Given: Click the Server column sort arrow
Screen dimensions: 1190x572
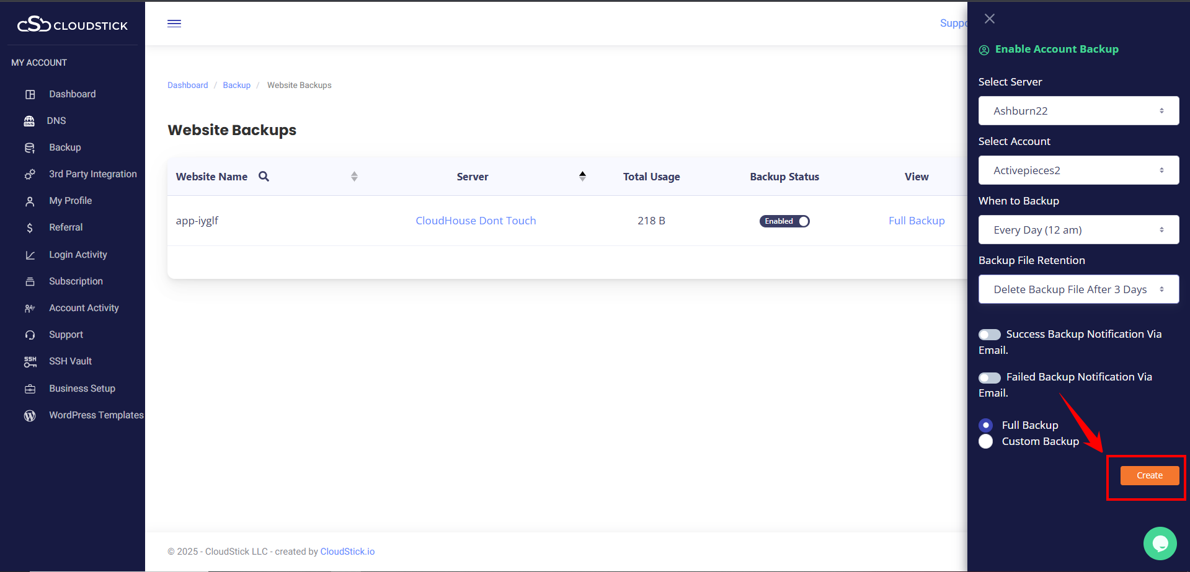Looking at the screenshot, I should pyautogui.click(x=582, y=177).
